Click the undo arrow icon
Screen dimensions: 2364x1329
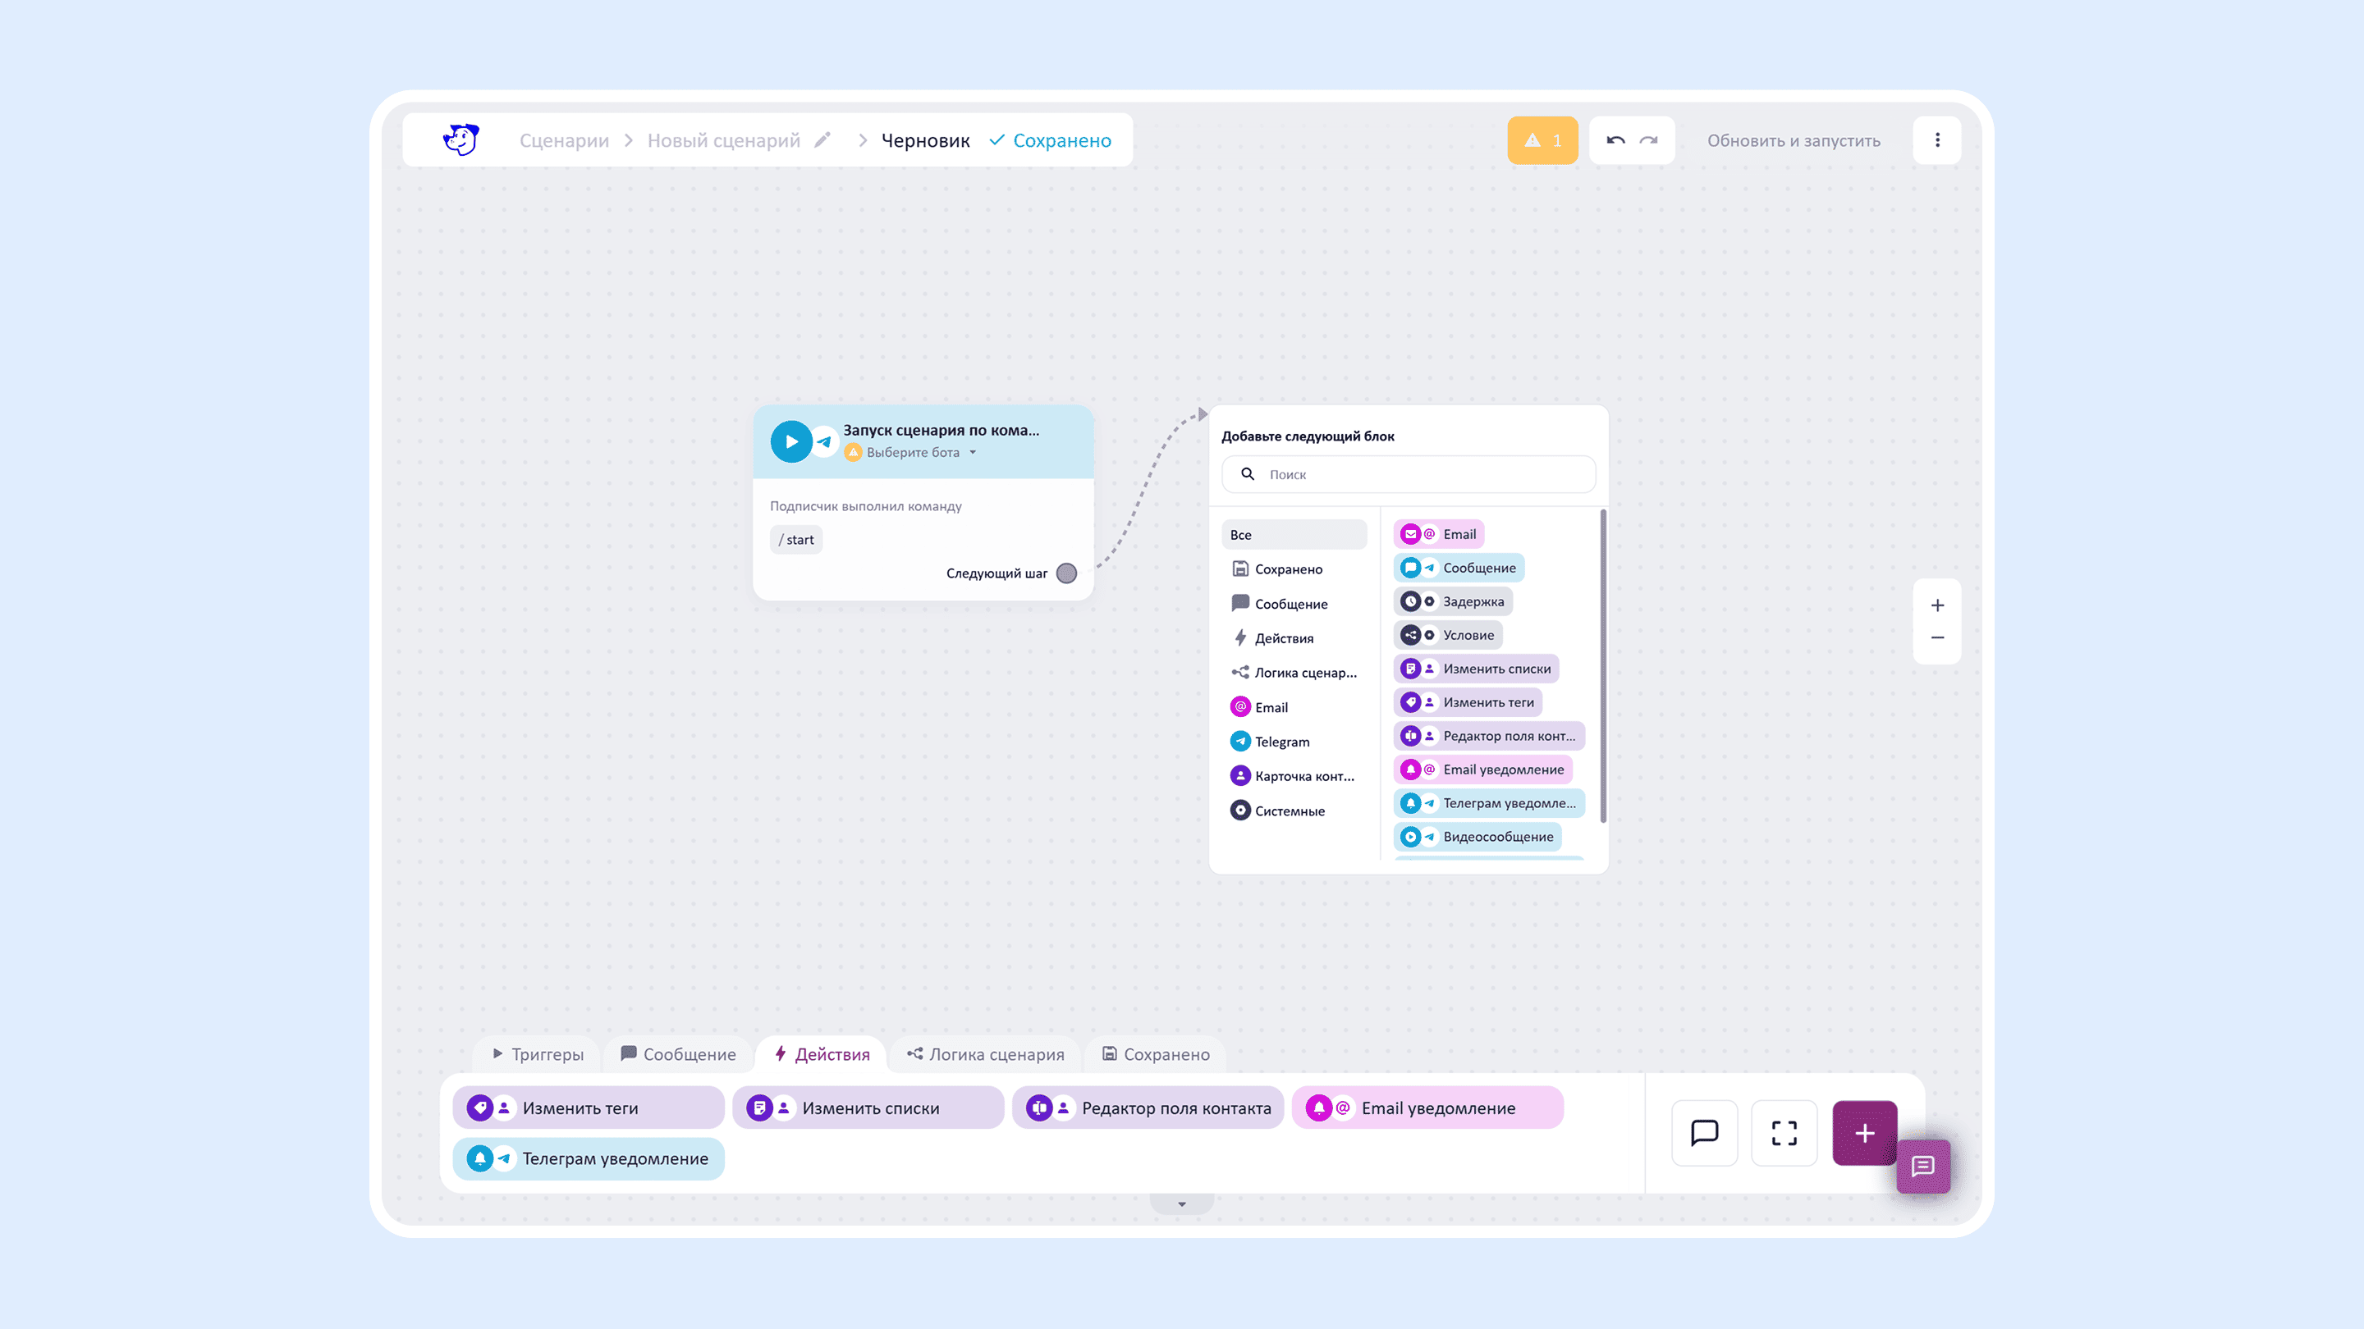click(1615, 140)
